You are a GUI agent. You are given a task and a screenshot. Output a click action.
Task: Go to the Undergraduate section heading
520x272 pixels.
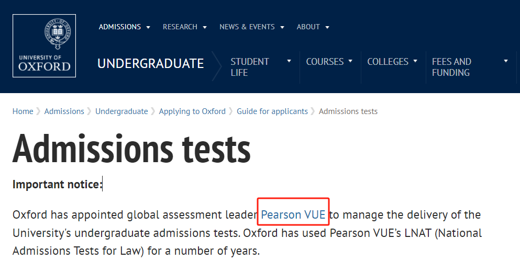coord(151,64)
